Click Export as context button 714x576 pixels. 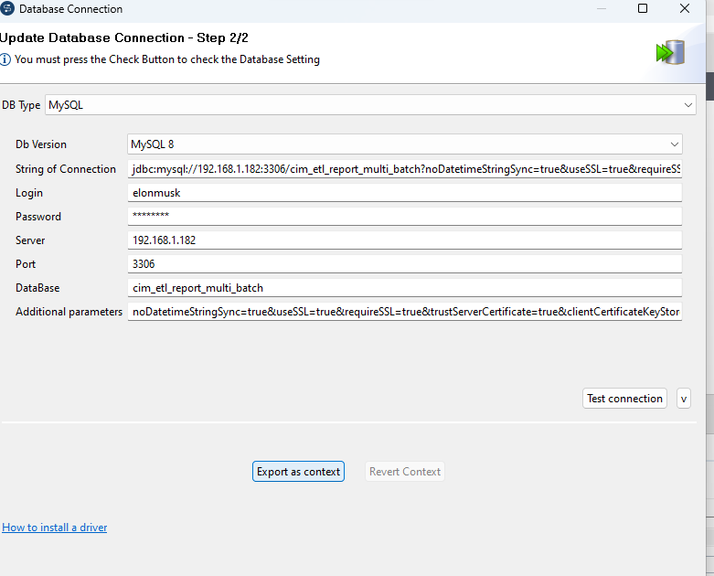pyautogui.click(x=298, y=472)
